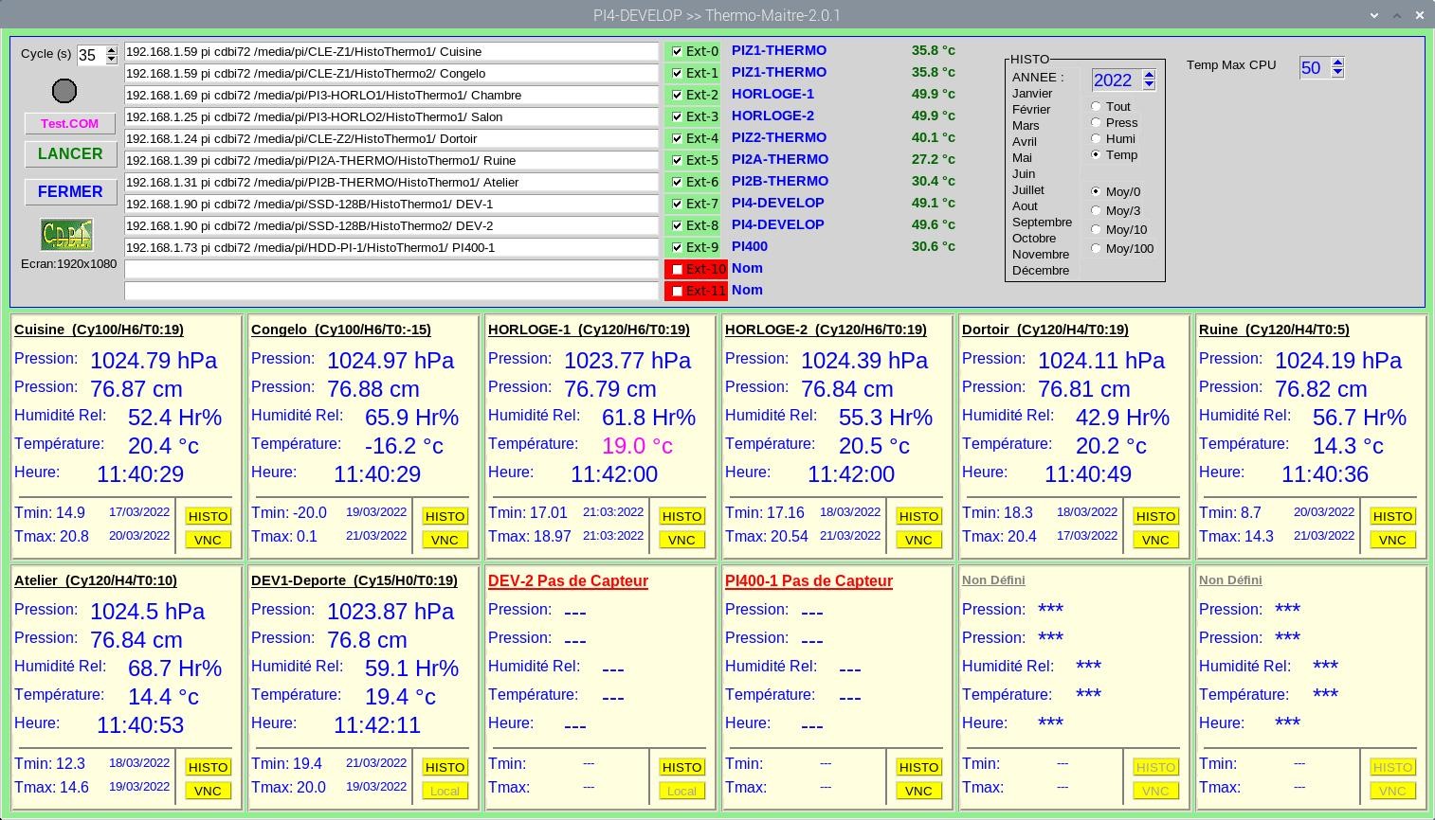Screen dimensions: 1435x820
Task: Open VNC for the PI400-1 panel
Action: tap(918, 791)
